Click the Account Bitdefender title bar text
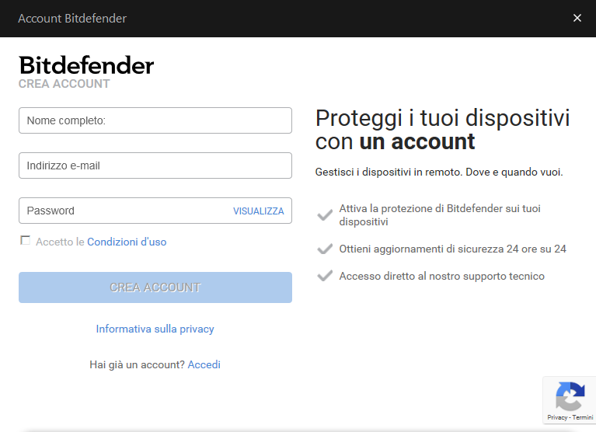The height and width of the screenshot is (432, 596). point(72,18)
